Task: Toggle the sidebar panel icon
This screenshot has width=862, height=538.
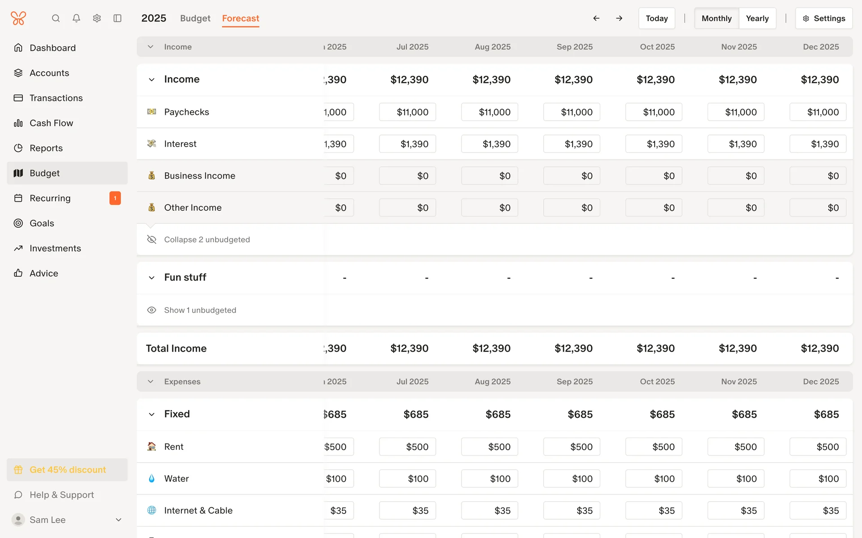Action: coord(118,18)
